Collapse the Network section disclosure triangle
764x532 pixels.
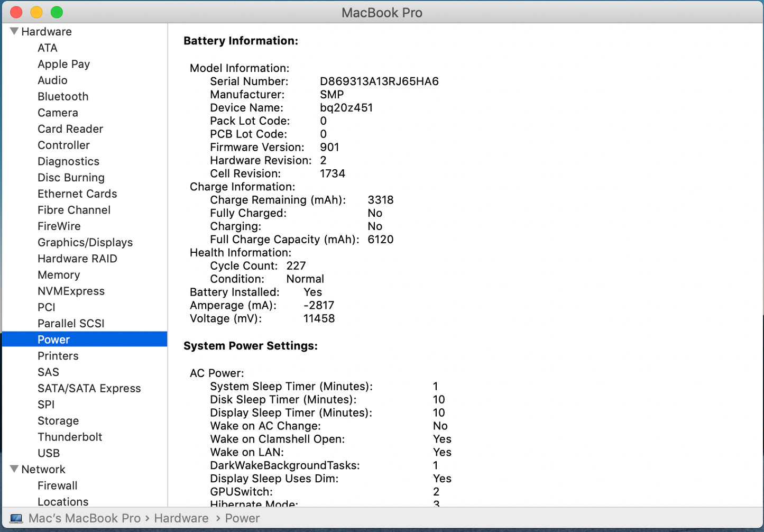click(x=14, y=469)
